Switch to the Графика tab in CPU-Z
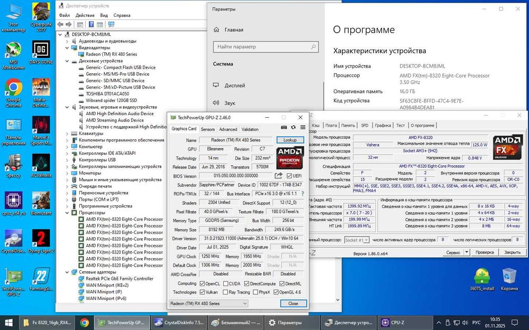 [382, 125]
